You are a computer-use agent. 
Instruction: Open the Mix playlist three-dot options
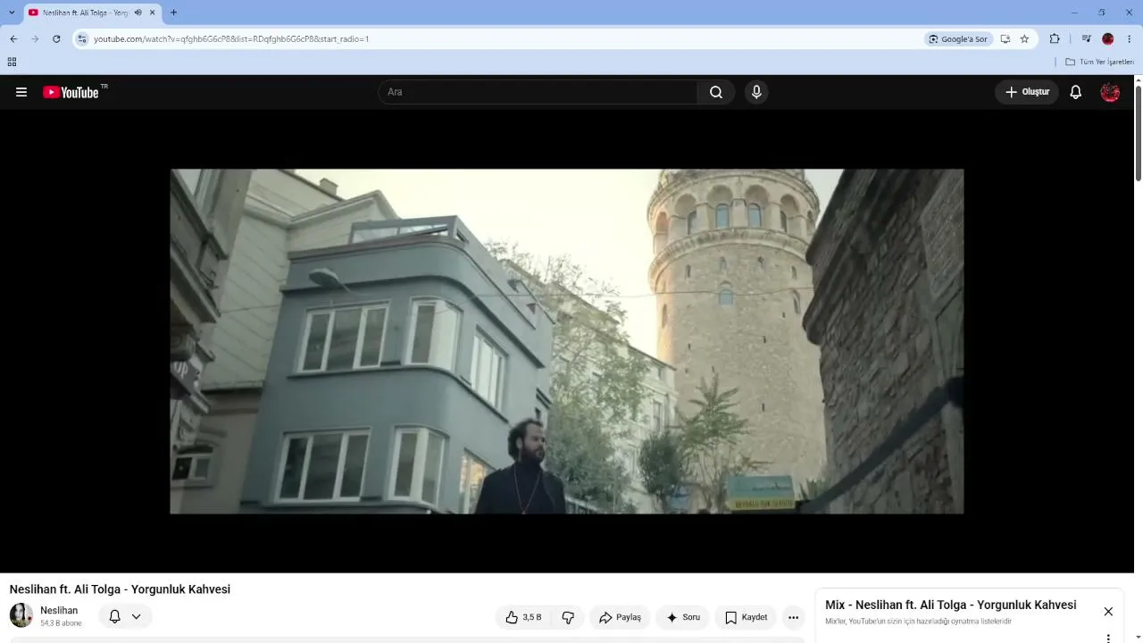(x=1108, y=639)
